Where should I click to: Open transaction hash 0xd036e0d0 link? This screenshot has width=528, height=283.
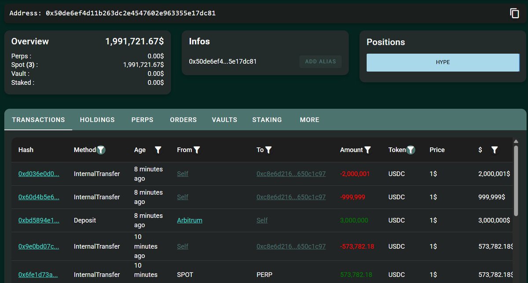(39, 174)
